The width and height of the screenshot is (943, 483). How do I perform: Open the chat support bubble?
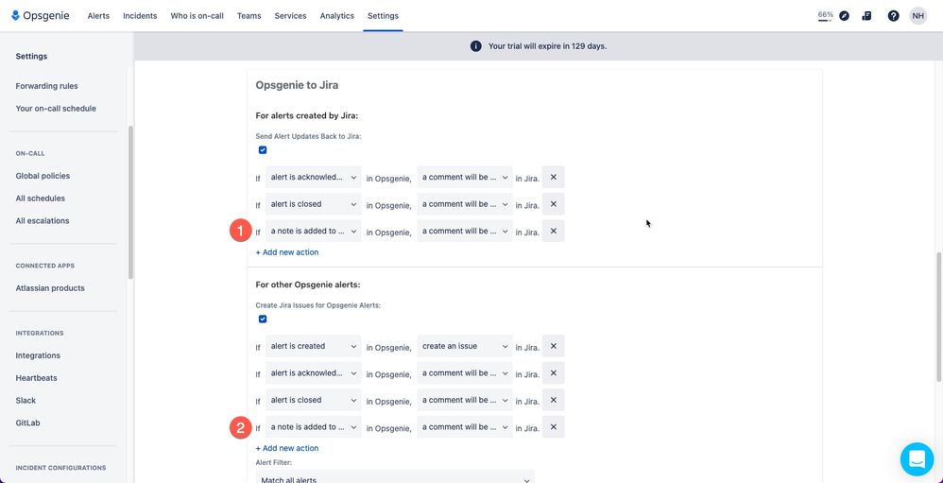point(917,459)
